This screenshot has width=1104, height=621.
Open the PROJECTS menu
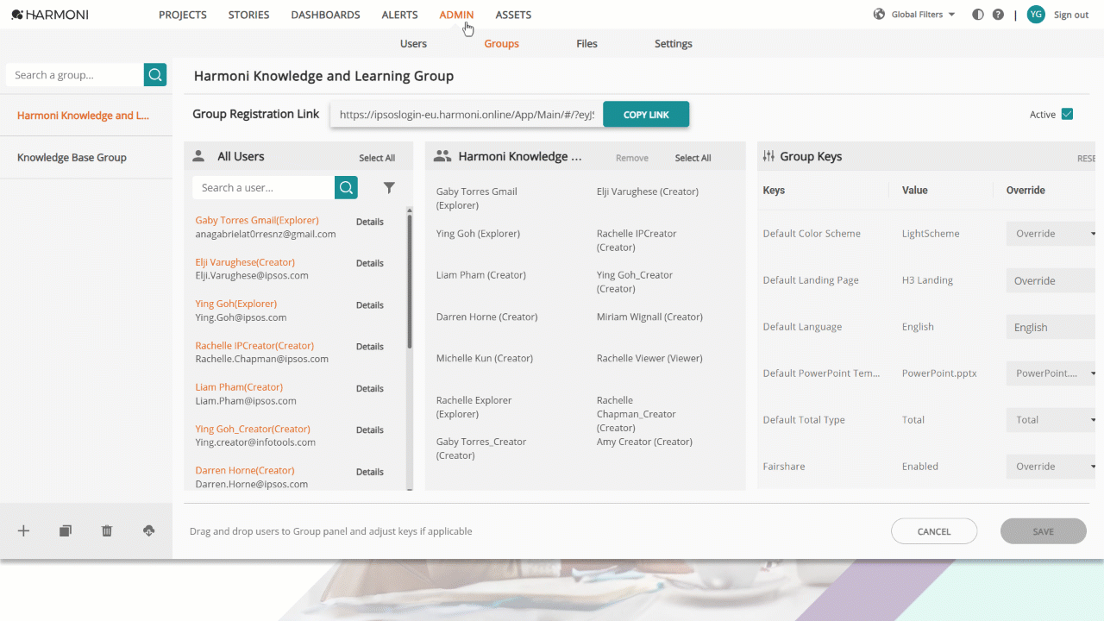click(x=183, y=15)
